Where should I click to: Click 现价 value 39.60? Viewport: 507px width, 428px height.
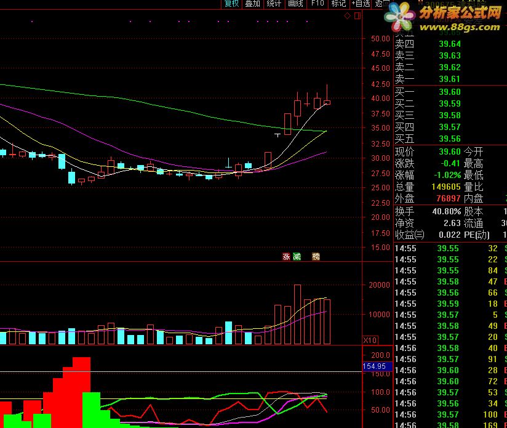point(449,151)
